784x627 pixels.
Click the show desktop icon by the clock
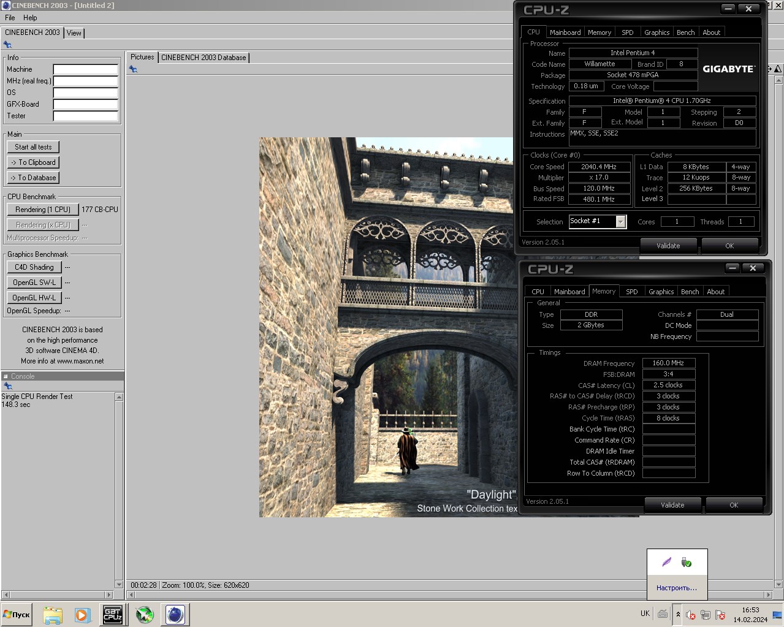click(x=777, y=614)
